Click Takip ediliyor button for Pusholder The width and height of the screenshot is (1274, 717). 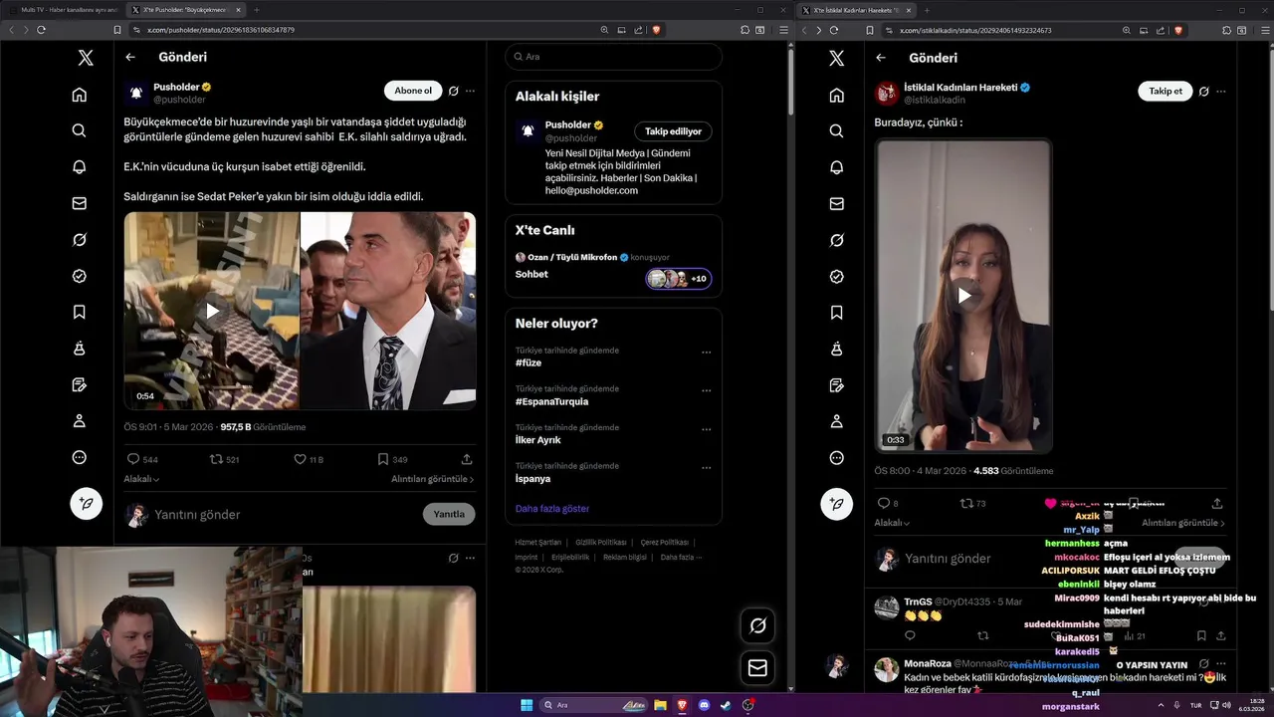coord(673,131)
